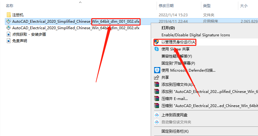Screen dimensions: 258x136
Task: Click the 注册机 folder icon
Action: 9,15
